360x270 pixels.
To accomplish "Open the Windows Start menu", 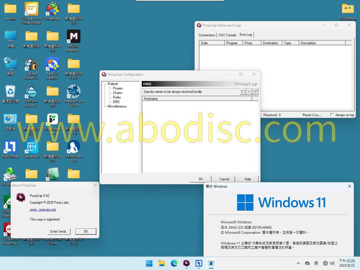I will pyautogui.click(x=149, y=263).
